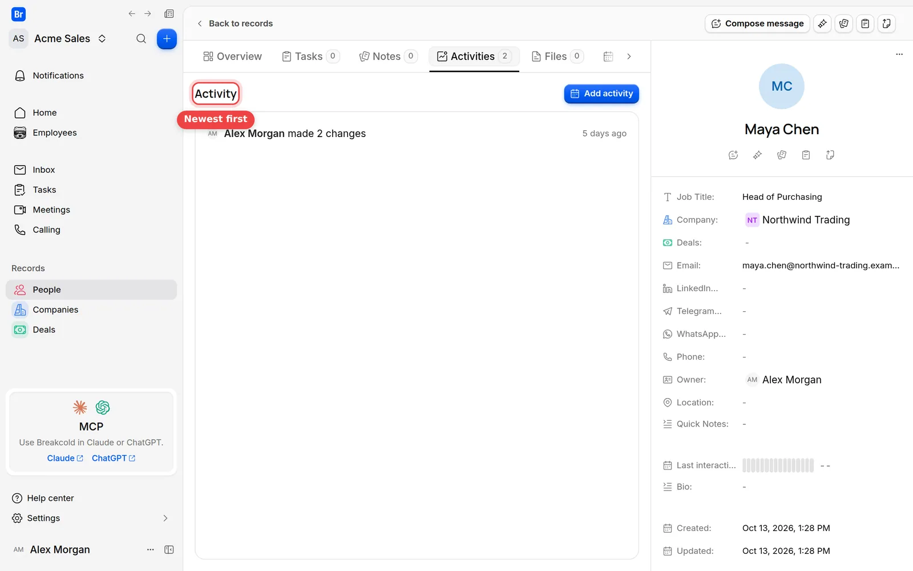Viewport: 913px width, 571px height.
Task: Open the three-dots menu on the contact panel
Action: point(899,54)
